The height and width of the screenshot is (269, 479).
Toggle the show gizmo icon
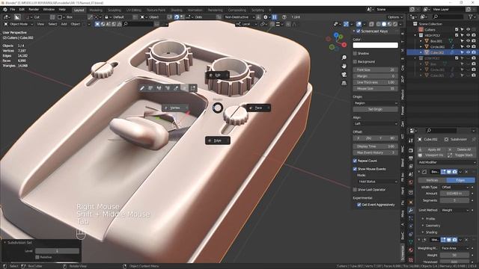pyautogui.click(x=346, y=24)
